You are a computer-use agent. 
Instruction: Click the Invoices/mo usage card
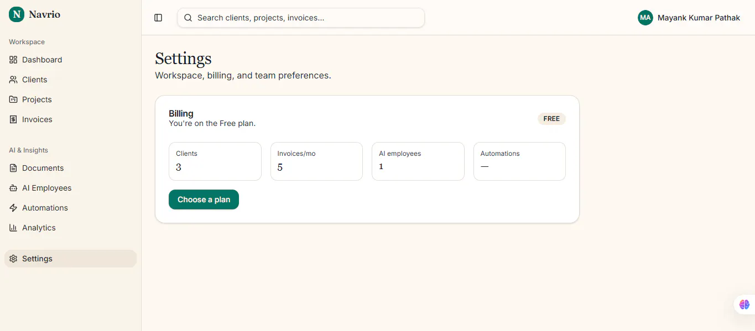click(316, 161)
